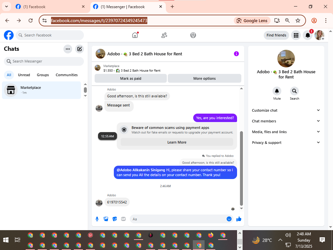Expand Privacy & support section
The image size is (333, 250).
286,143
